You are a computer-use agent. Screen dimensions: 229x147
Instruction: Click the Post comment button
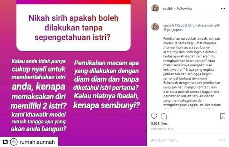pos(221,140)
